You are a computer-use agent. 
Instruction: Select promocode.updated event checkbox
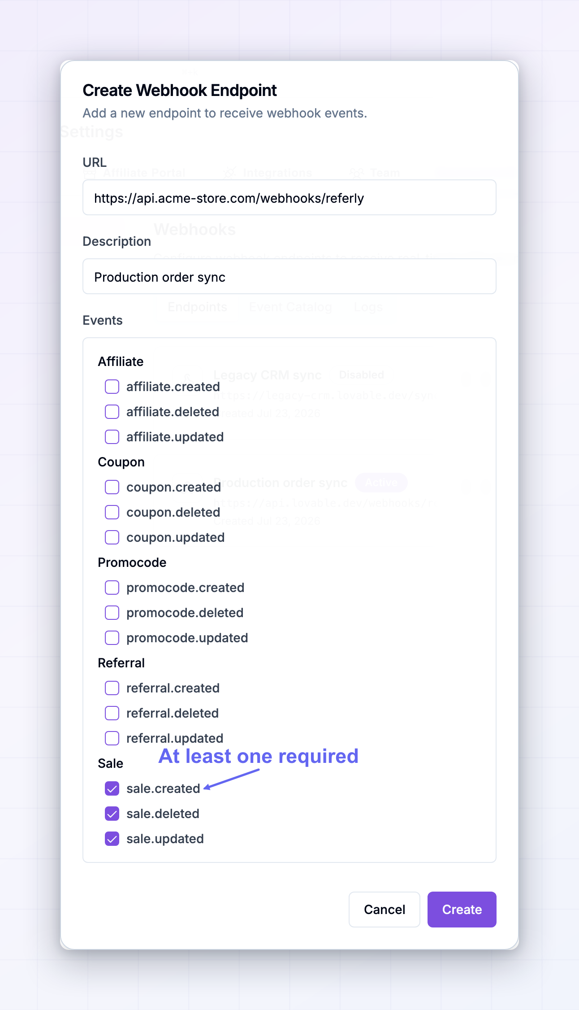(112, 638)
